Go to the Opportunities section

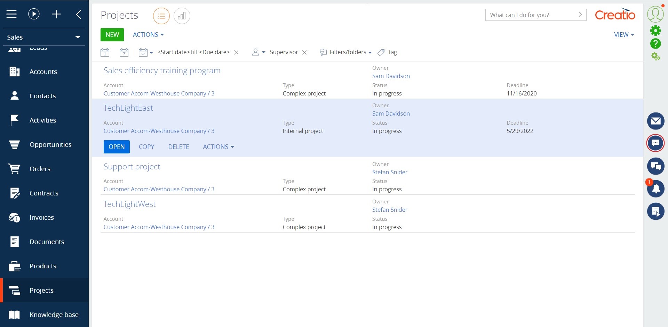[x=50, y=144]
